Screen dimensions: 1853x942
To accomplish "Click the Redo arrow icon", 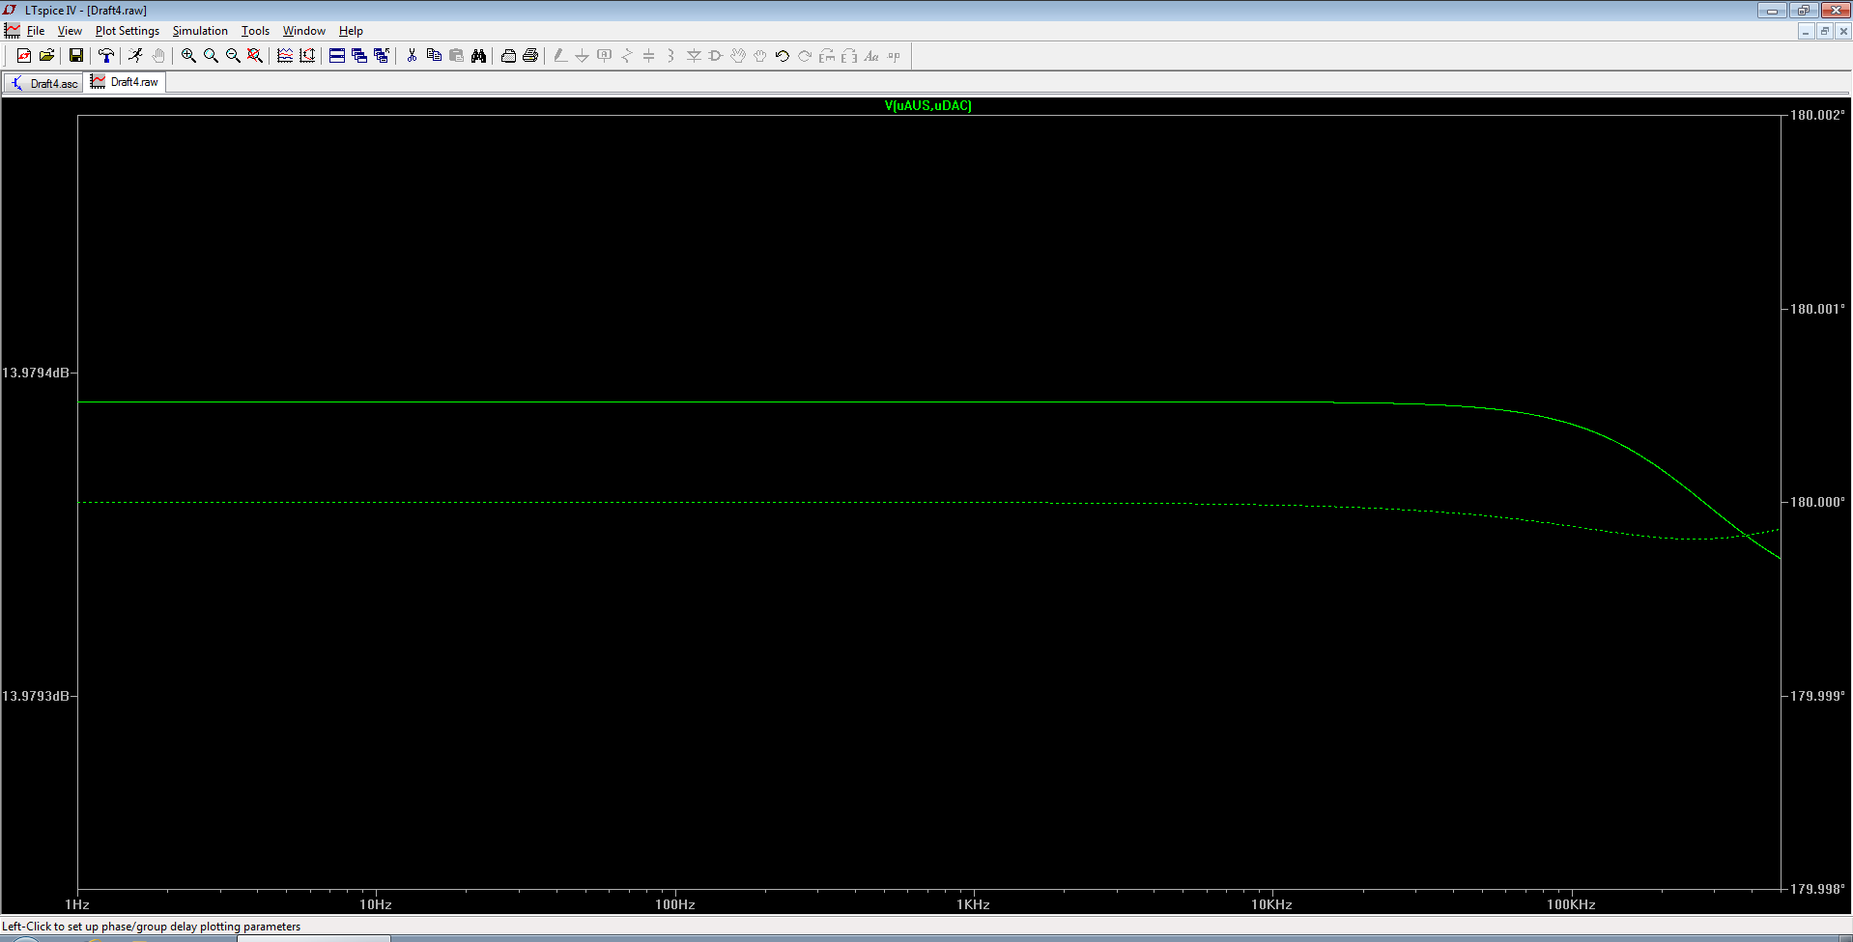I will pos(805,56).
